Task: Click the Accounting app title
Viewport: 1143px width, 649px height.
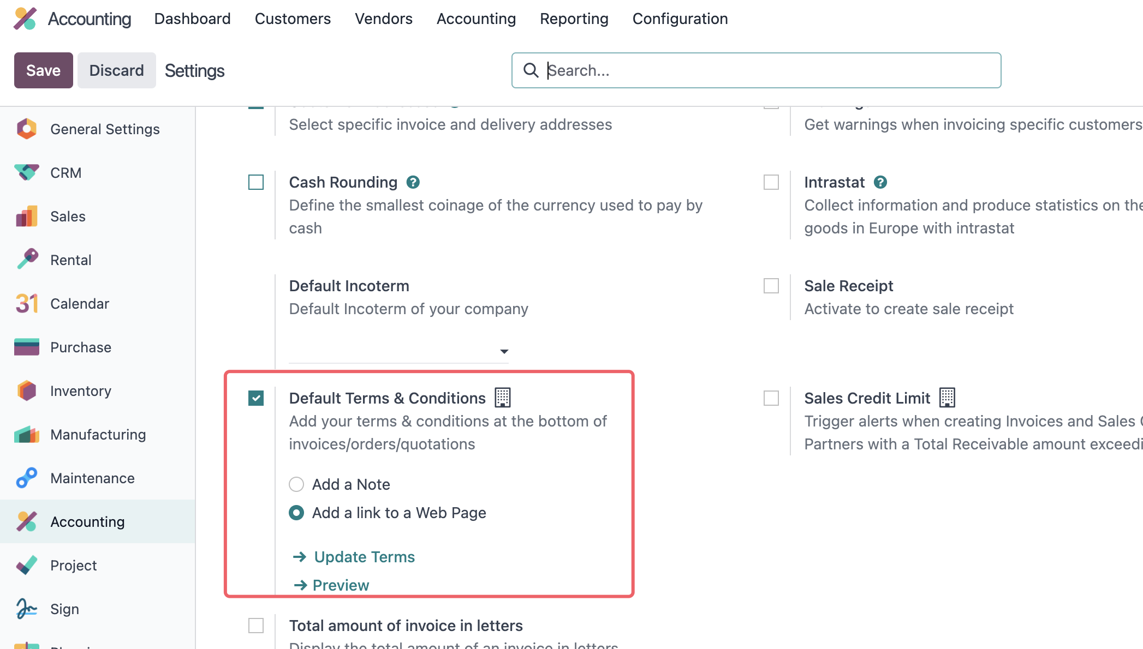Action: coord(90,19)
